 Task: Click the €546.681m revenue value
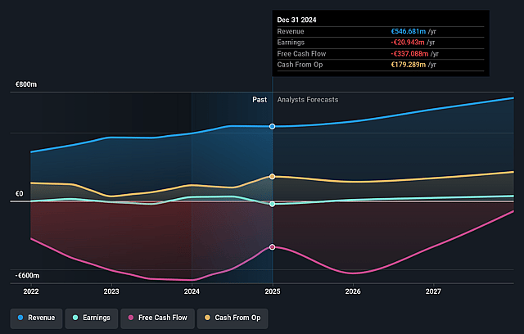[409, 31]
